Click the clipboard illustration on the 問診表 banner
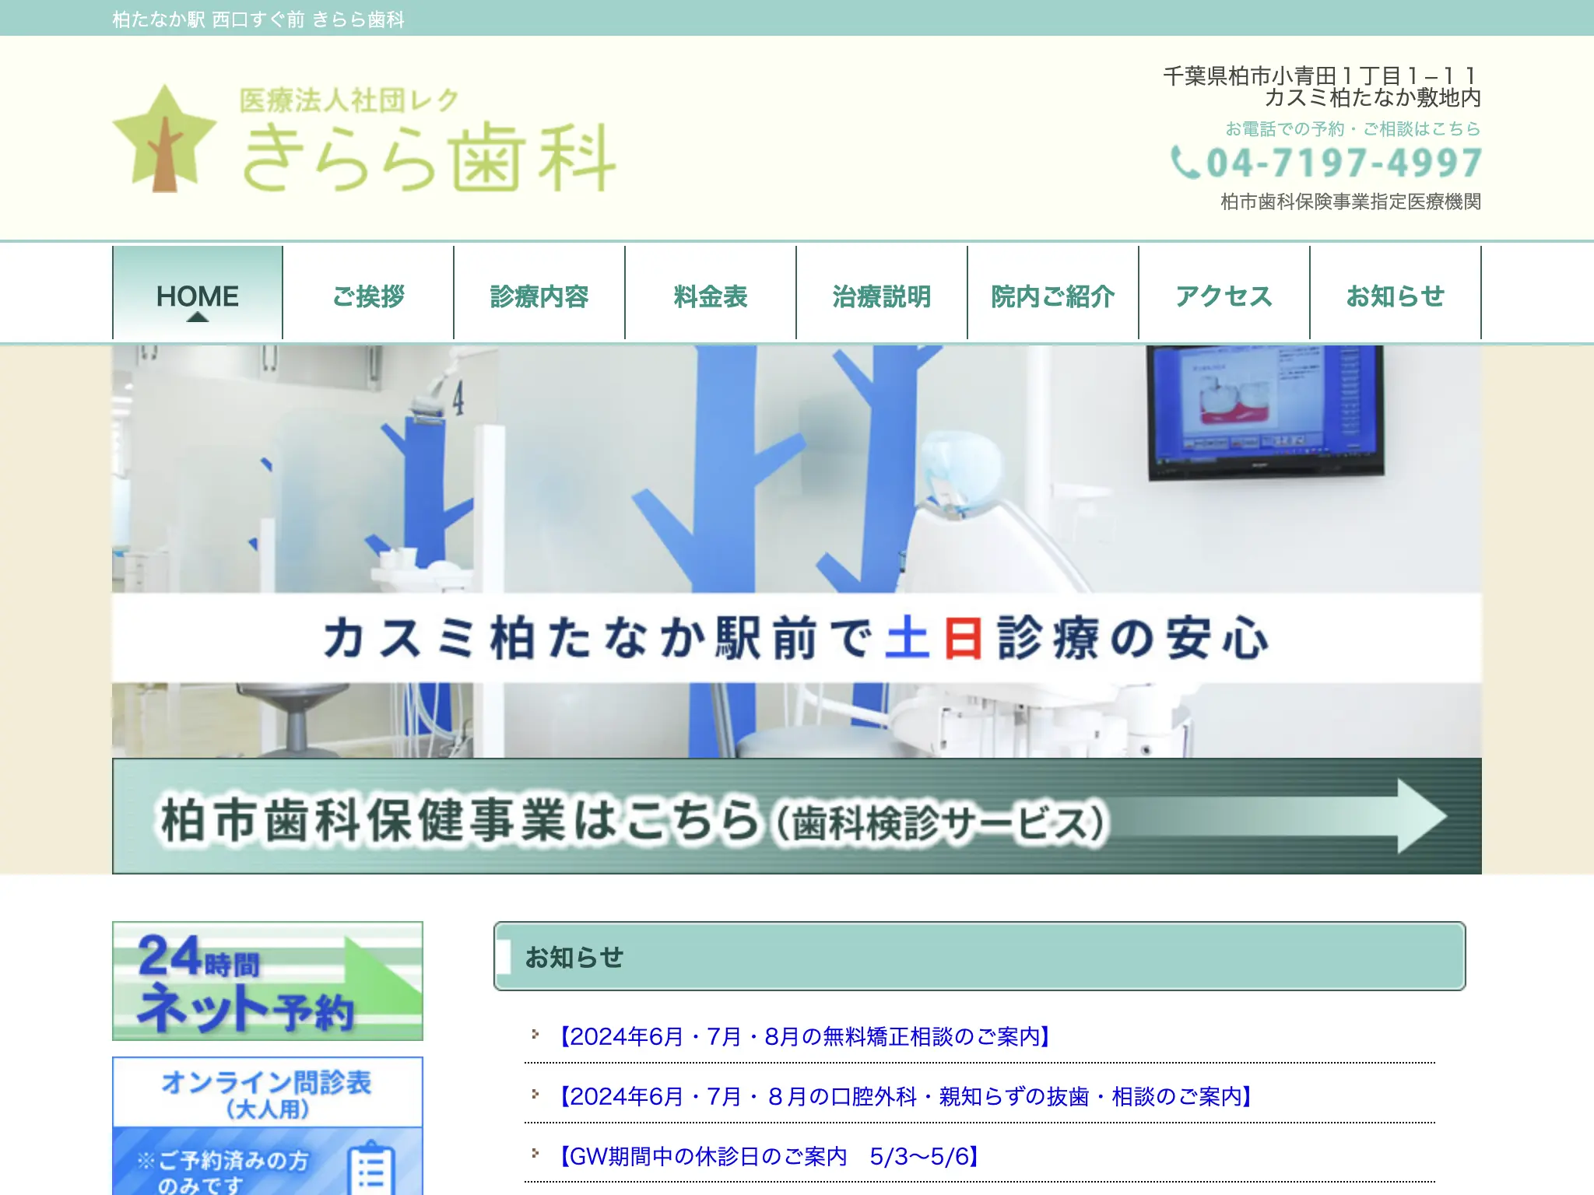The height and width of the screenshot is (1195, 1594). (369, 1172)
